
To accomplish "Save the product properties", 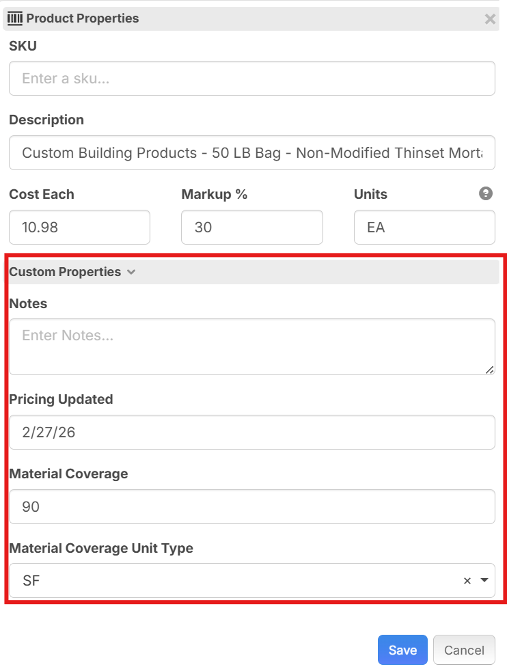I will [402, 650].
